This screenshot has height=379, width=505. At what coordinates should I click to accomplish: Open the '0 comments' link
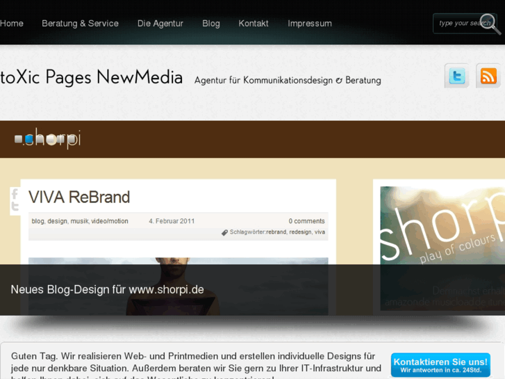pyautogui.click(x=306, y=221)
